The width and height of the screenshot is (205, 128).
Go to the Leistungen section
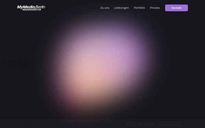pyautogui.click(x=121, y=8)
